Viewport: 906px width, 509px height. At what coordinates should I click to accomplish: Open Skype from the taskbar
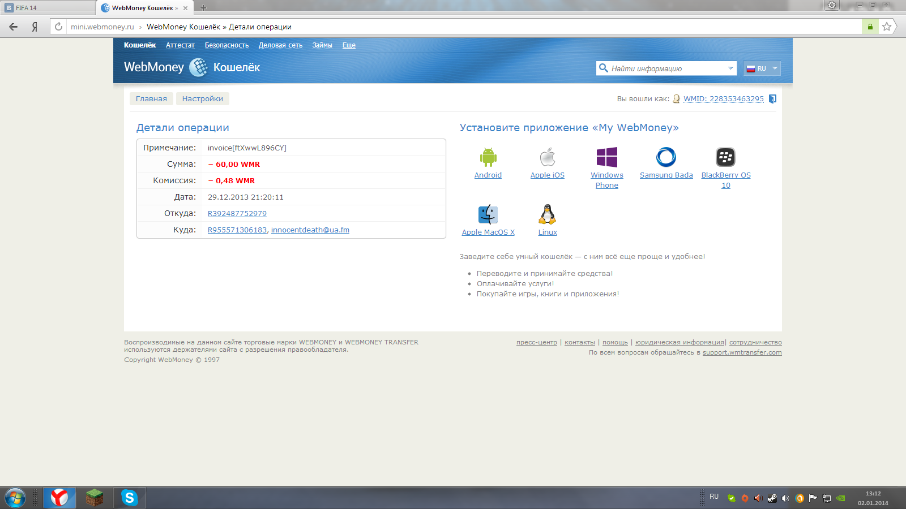click(130, 498)
